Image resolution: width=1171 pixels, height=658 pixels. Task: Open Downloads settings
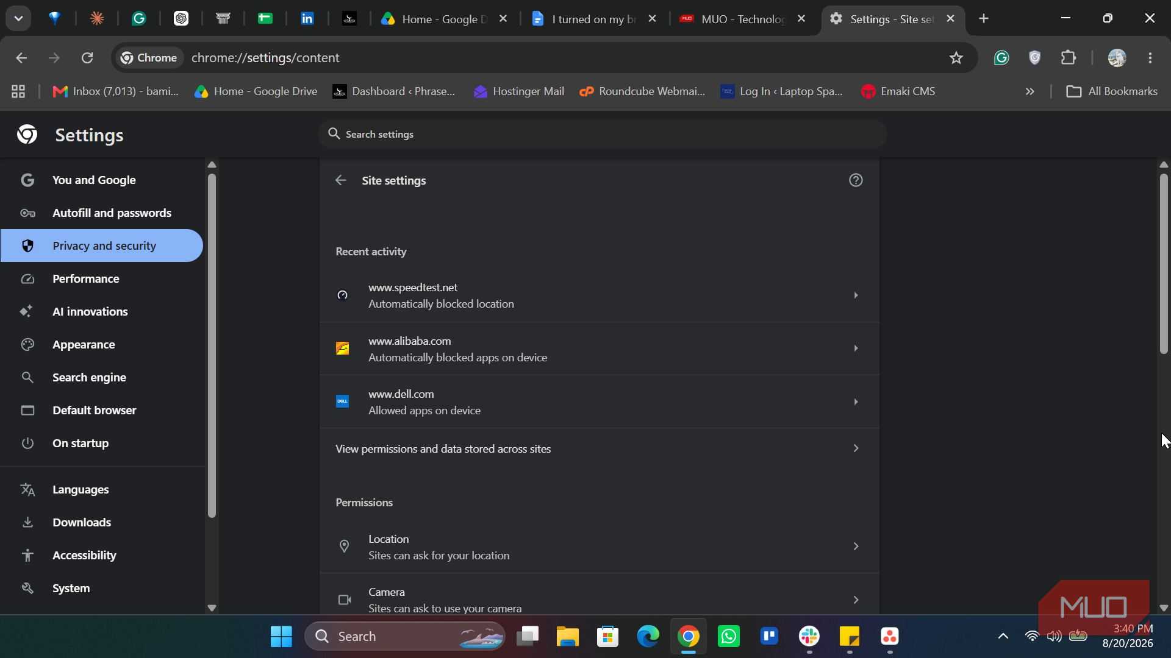tap(101, 523)
